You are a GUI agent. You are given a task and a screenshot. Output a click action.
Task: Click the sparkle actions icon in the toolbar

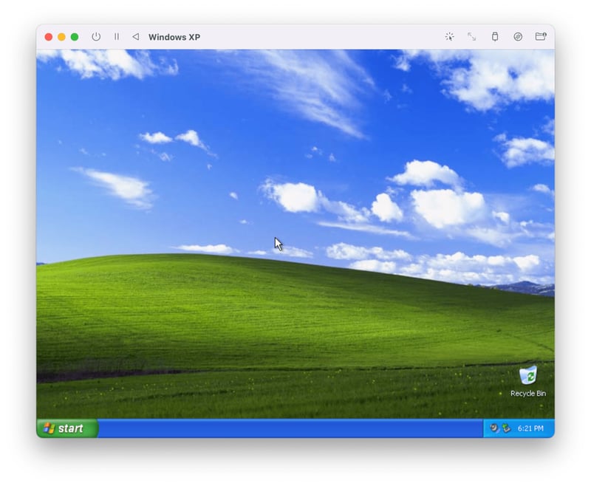449,37
